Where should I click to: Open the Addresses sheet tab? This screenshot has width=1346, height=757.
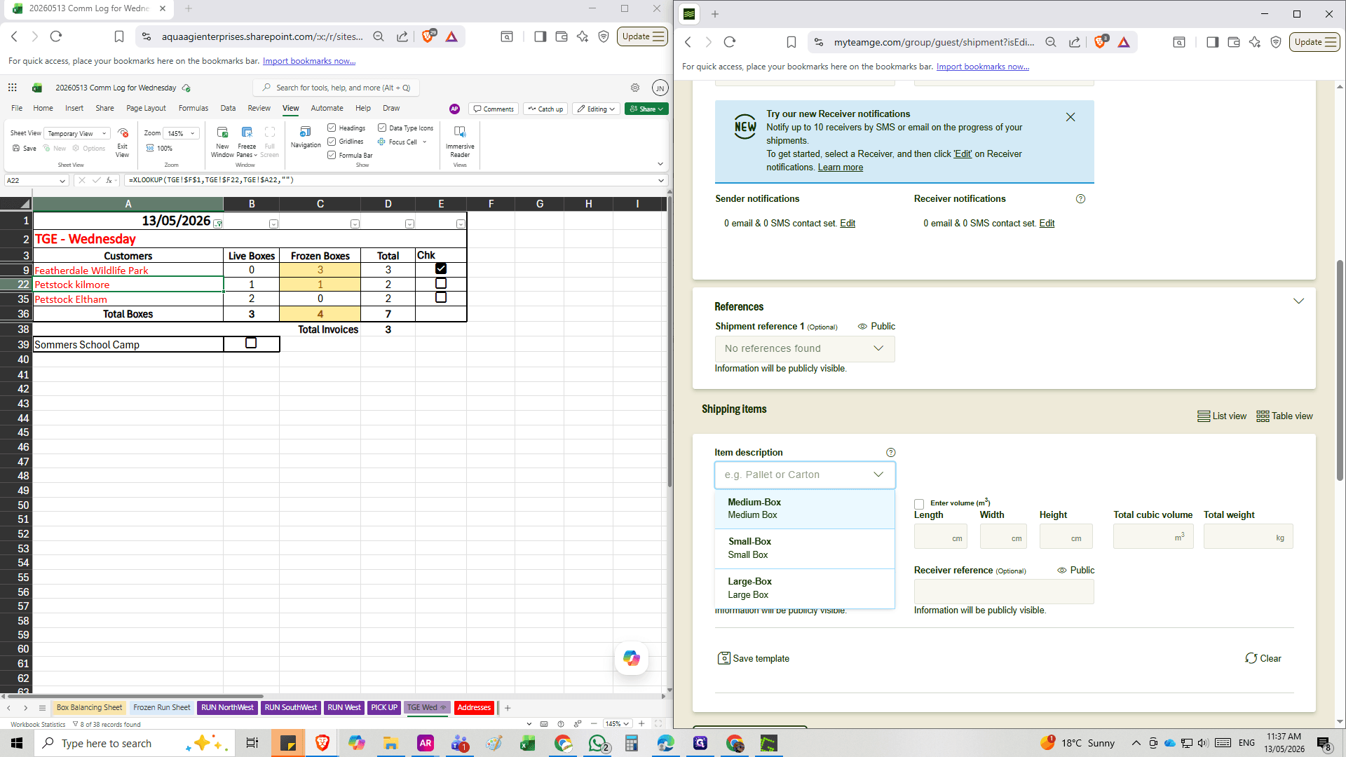pyautogui.click(x=474, y=708)
